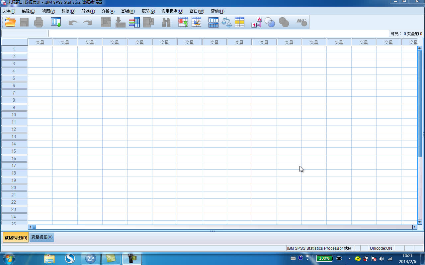Click the battery 100% indicator
This screenshot has width=425, height=265.
coord(324,258)
